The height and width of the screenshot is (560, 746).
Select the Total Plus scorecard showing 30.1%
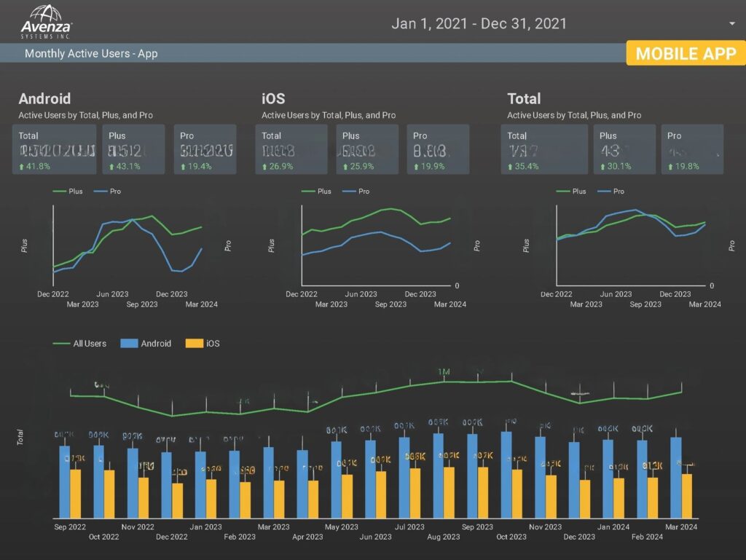[x=624, y=149]
